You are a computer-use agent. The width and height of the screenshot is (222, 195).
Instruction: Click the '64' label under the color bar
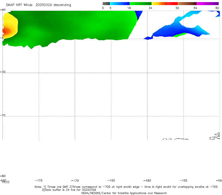click(195, 8)
